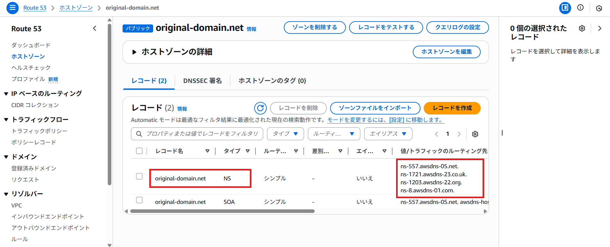
Task: Open リクエスト in sidebar
Action: pyautogui.click(x=25, y=179)
